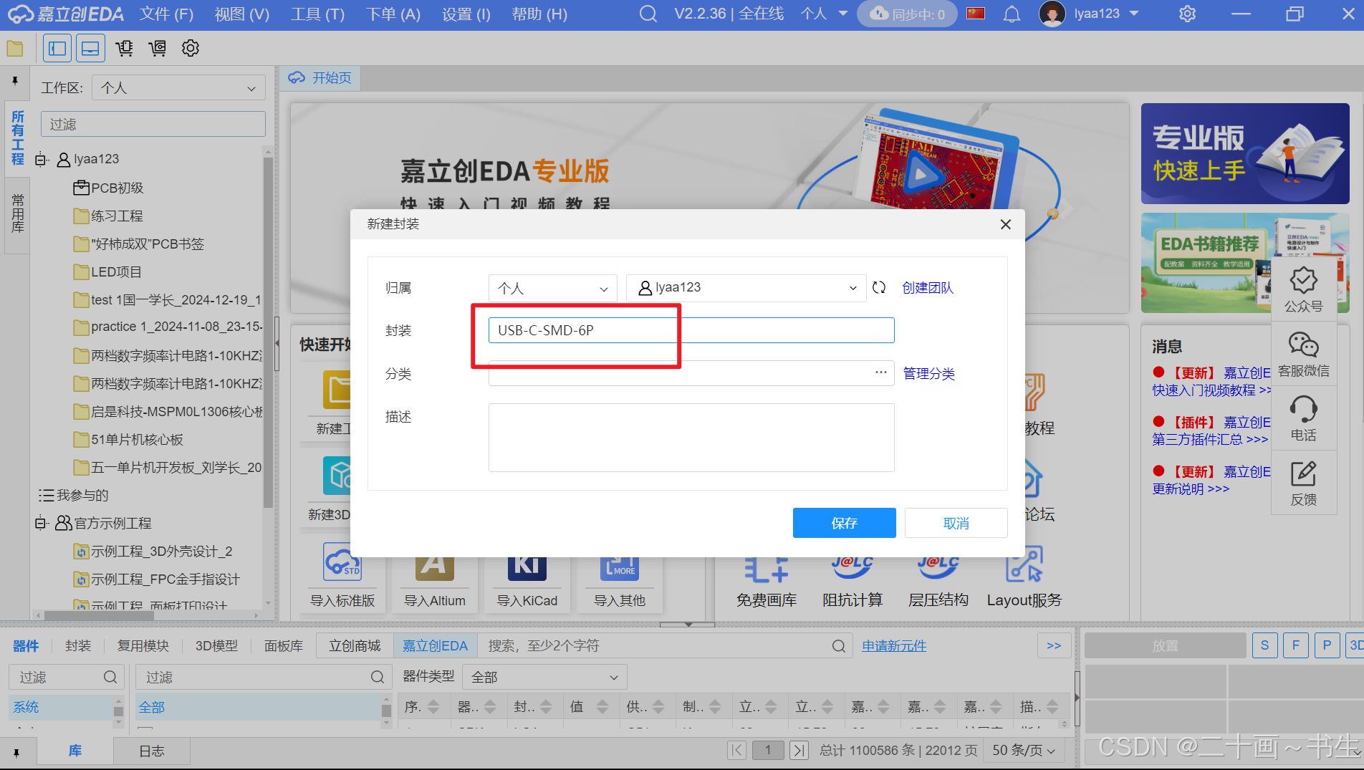Click the 管理分类 link
1364x770 pixels.
[x=928, y=373]
